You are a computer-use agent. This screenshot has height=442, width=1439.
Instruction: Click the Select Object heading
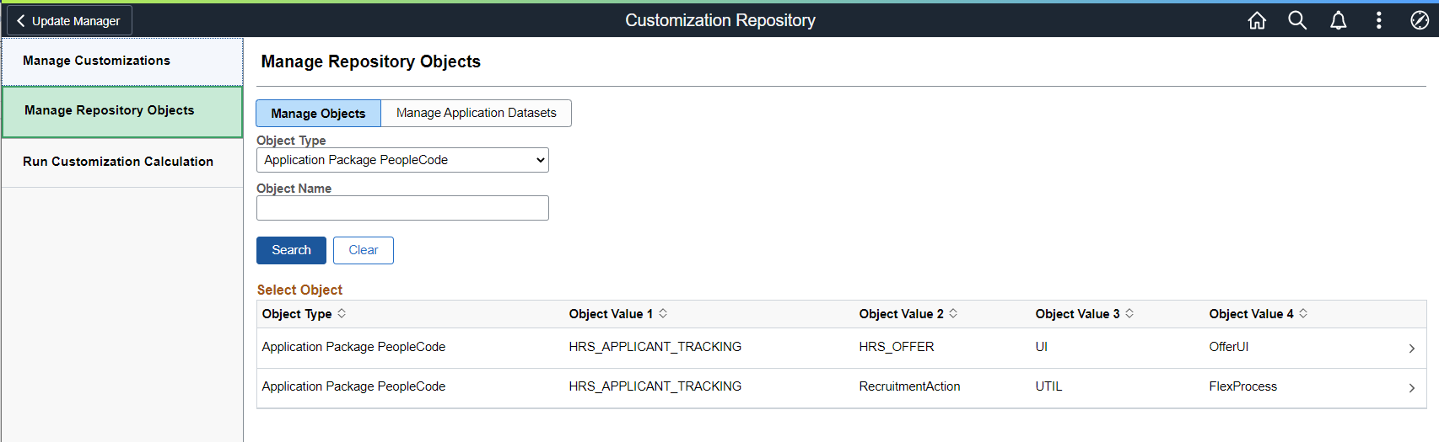point(299,290)
